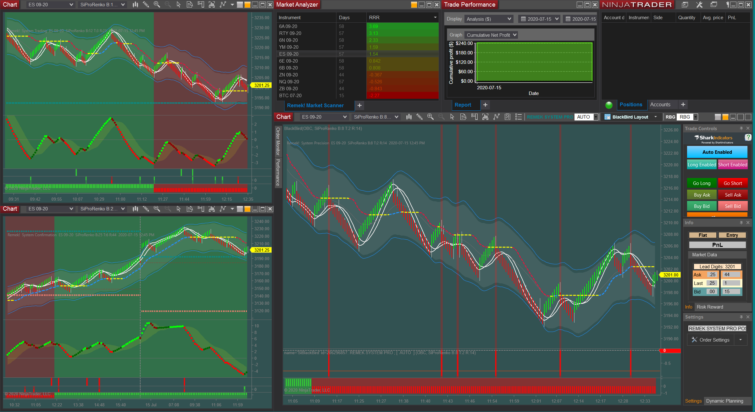Click Buy Ask button
This screenshot has width=755, height=412.
(x=702, y=195)
